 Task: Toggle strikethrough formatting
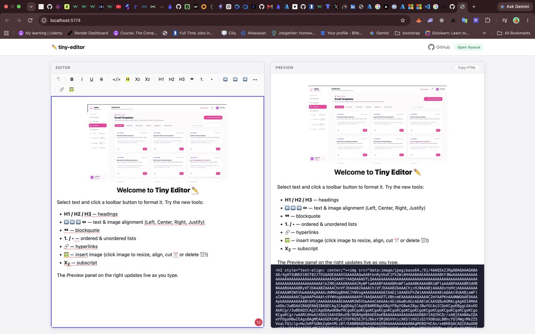point(101,79)
